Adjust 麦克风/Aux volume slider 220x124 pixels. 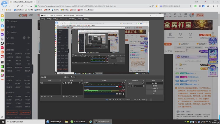coord(101,87)
